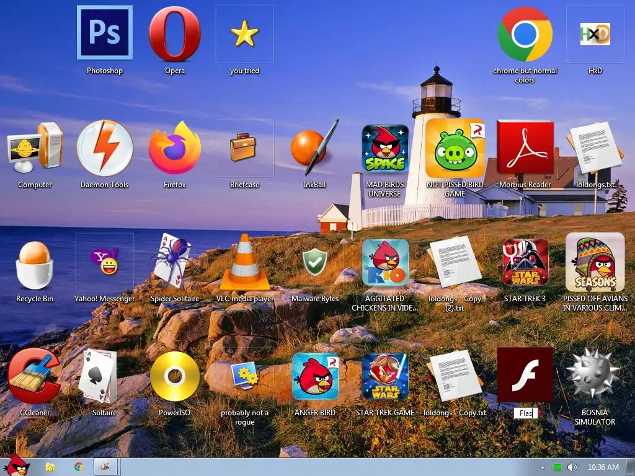
Task: Select the Briefcase icon
Action: click(243, 148)
